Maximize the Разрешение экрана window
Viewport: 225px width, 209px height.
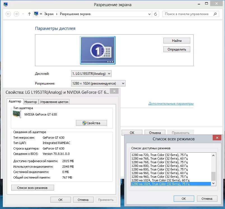tap(207, 4)
